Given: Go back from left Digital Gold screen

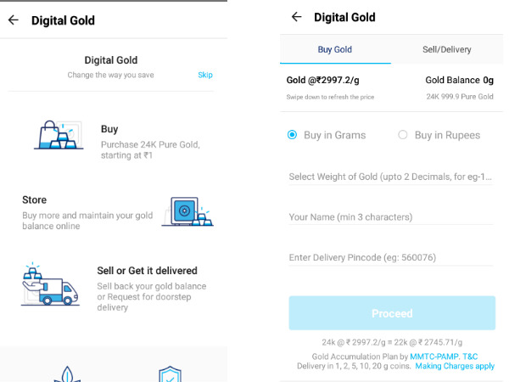Looking at the screenshot, I should coord(13,20).
